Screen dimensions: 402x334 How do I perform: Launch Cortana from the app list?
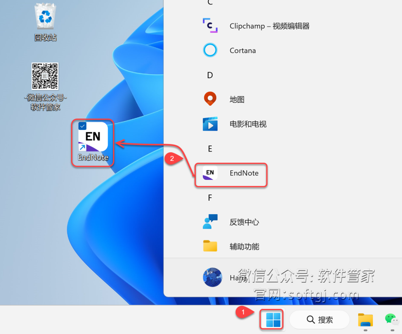pos(229,50)
